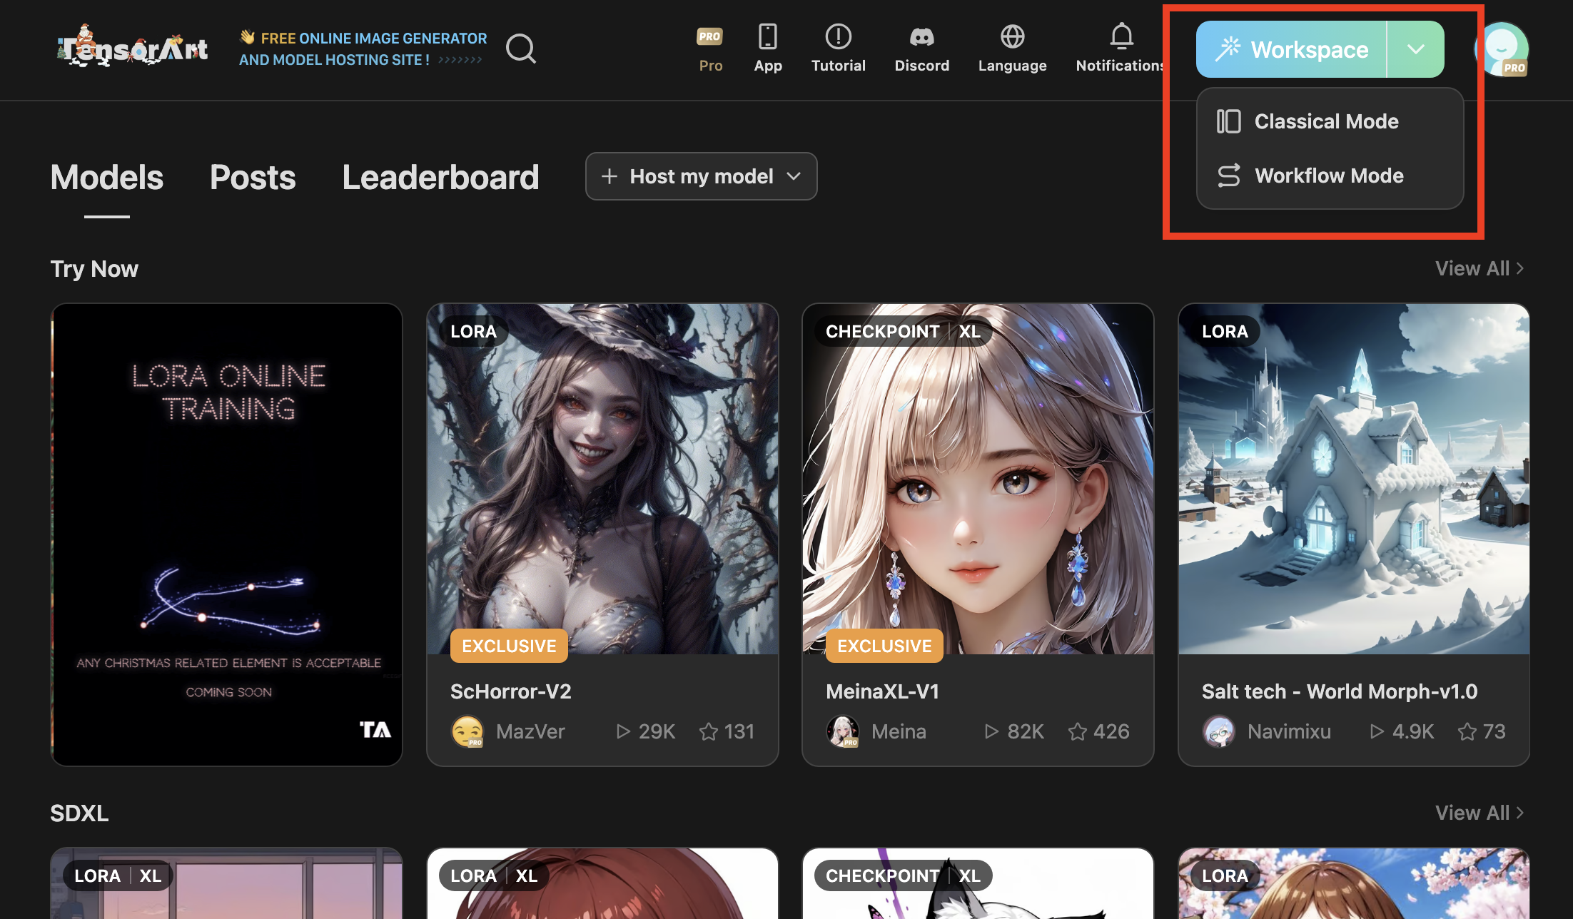Open the Tutorial icon
The image size is (1573, 919).
(x=838, y=36)
